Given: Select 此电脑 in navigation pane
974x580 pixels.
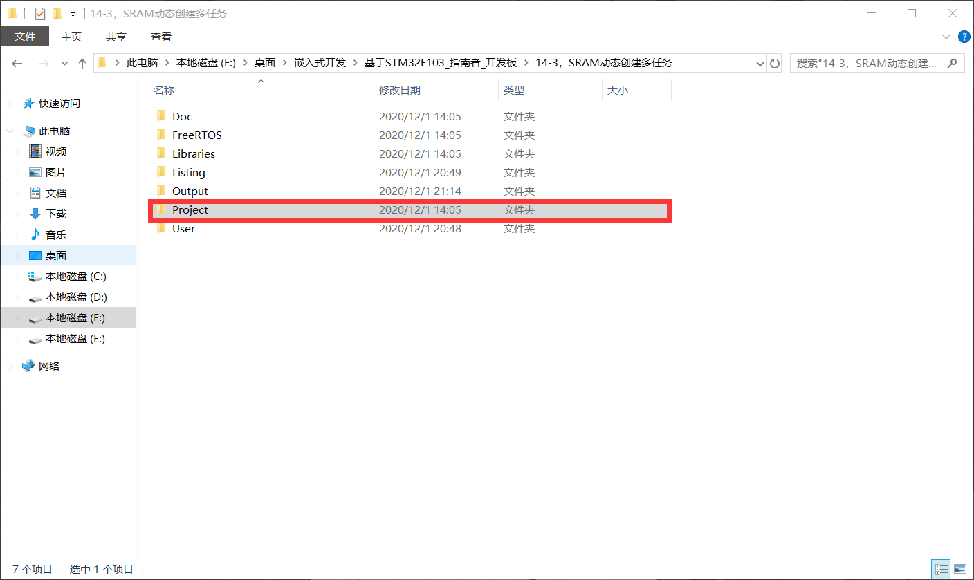Looking at the screenshot, I should [55, 131].
